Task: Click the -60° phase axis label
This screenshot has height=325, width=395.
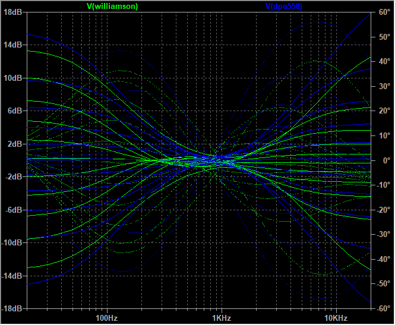Action: [x=383, y=308]
